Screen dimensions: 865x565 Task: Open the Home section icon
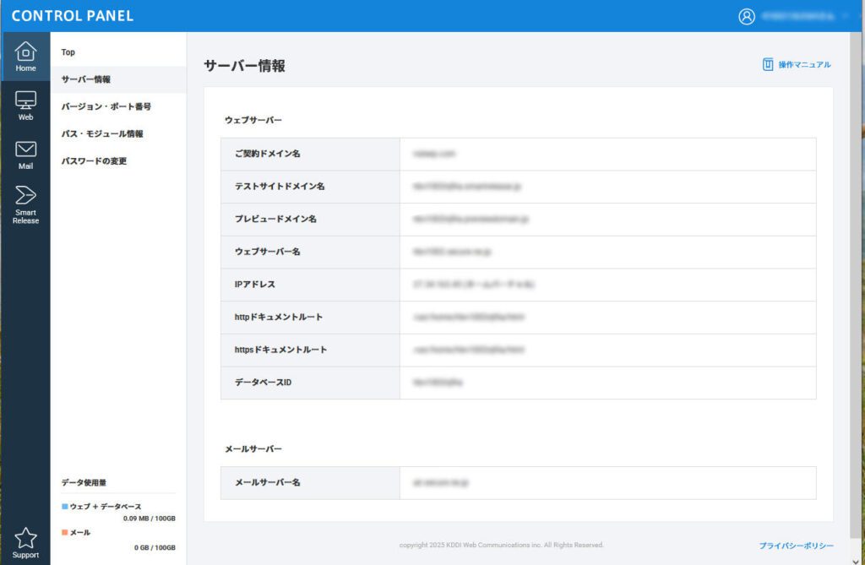click(x=25, y=57)
